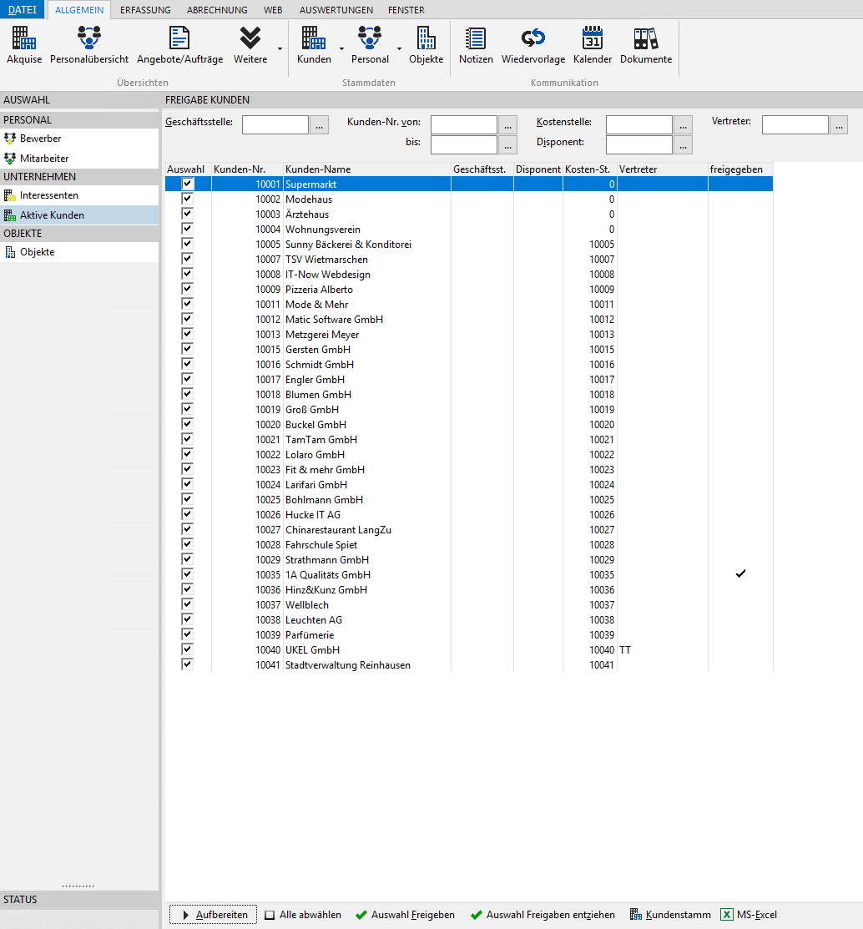
Task: Open the AUSWERTUNGEN ribbon tab
Action: point(335,10)
